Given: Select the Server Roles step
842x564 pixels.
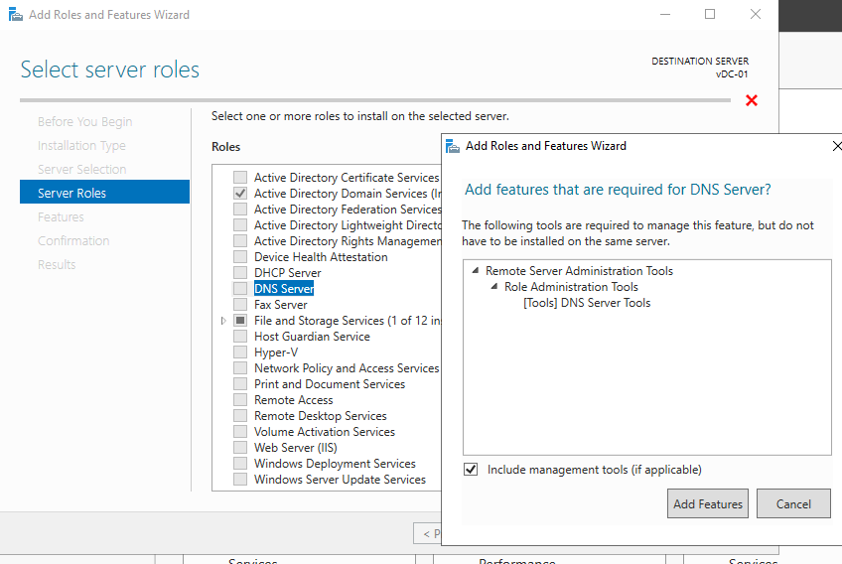Looking at the screenshot, I should pyautogui.click(x=104, y=192).
